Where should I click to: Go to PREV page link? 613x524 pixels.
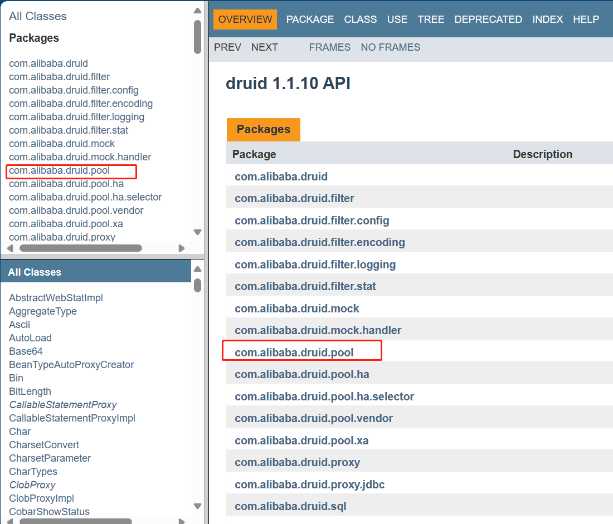[227, 47]
